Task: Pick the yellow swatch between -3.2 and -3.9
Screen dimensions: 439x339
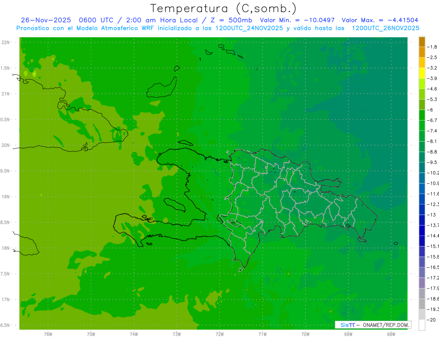Action: (x=422, y=73)
